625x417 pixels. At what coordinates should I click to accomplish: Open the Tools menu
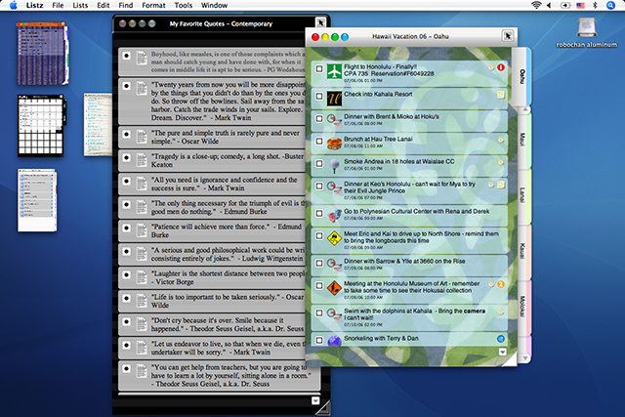(x=184, y=5)
